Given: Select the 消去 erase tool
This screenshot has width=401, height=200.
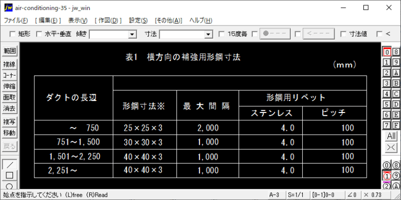Looking at the screenshot, I should [x=9, y=108].
